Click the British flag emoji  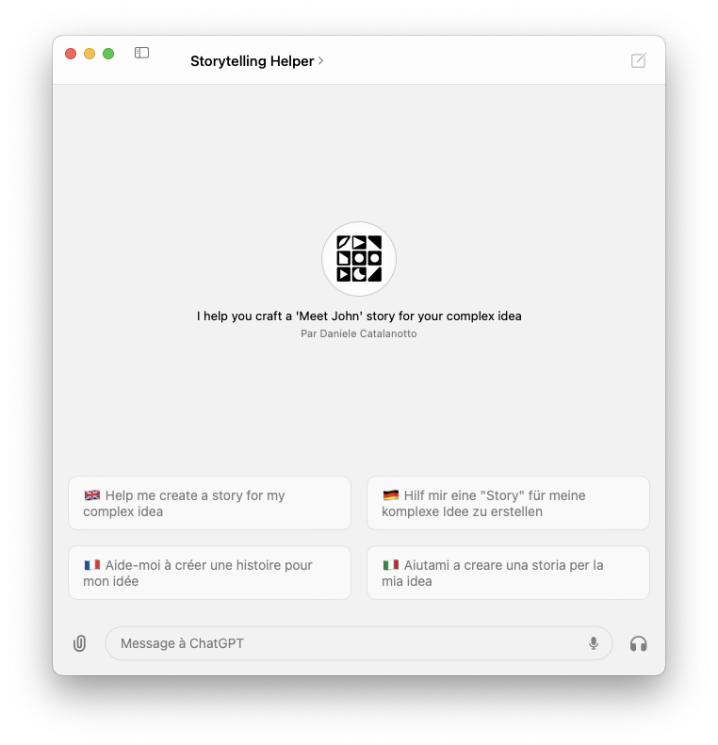(92, 495)
